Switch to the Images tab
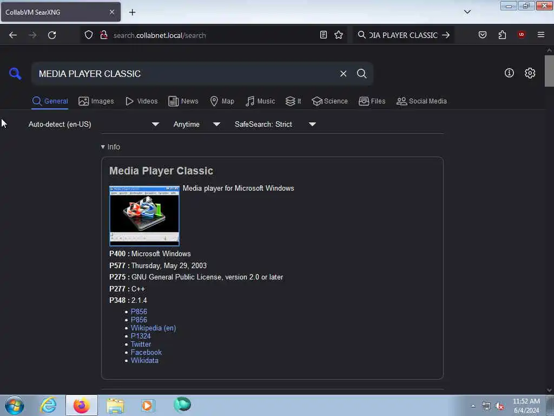Viewport: 554px width, 416px height. click(x=96, y=101)
